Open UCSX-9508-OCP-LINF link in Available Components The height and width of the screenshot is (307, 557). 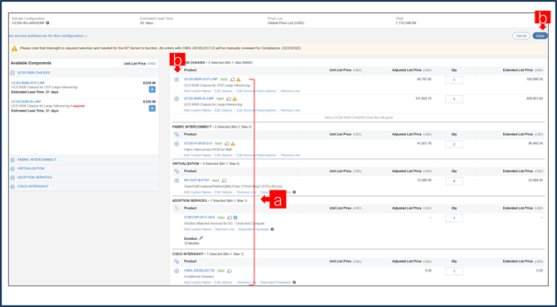click(28, 83)
